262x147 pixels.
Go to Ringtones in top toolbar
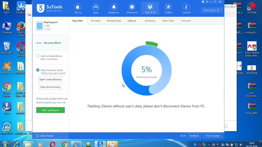click(113, 9)
